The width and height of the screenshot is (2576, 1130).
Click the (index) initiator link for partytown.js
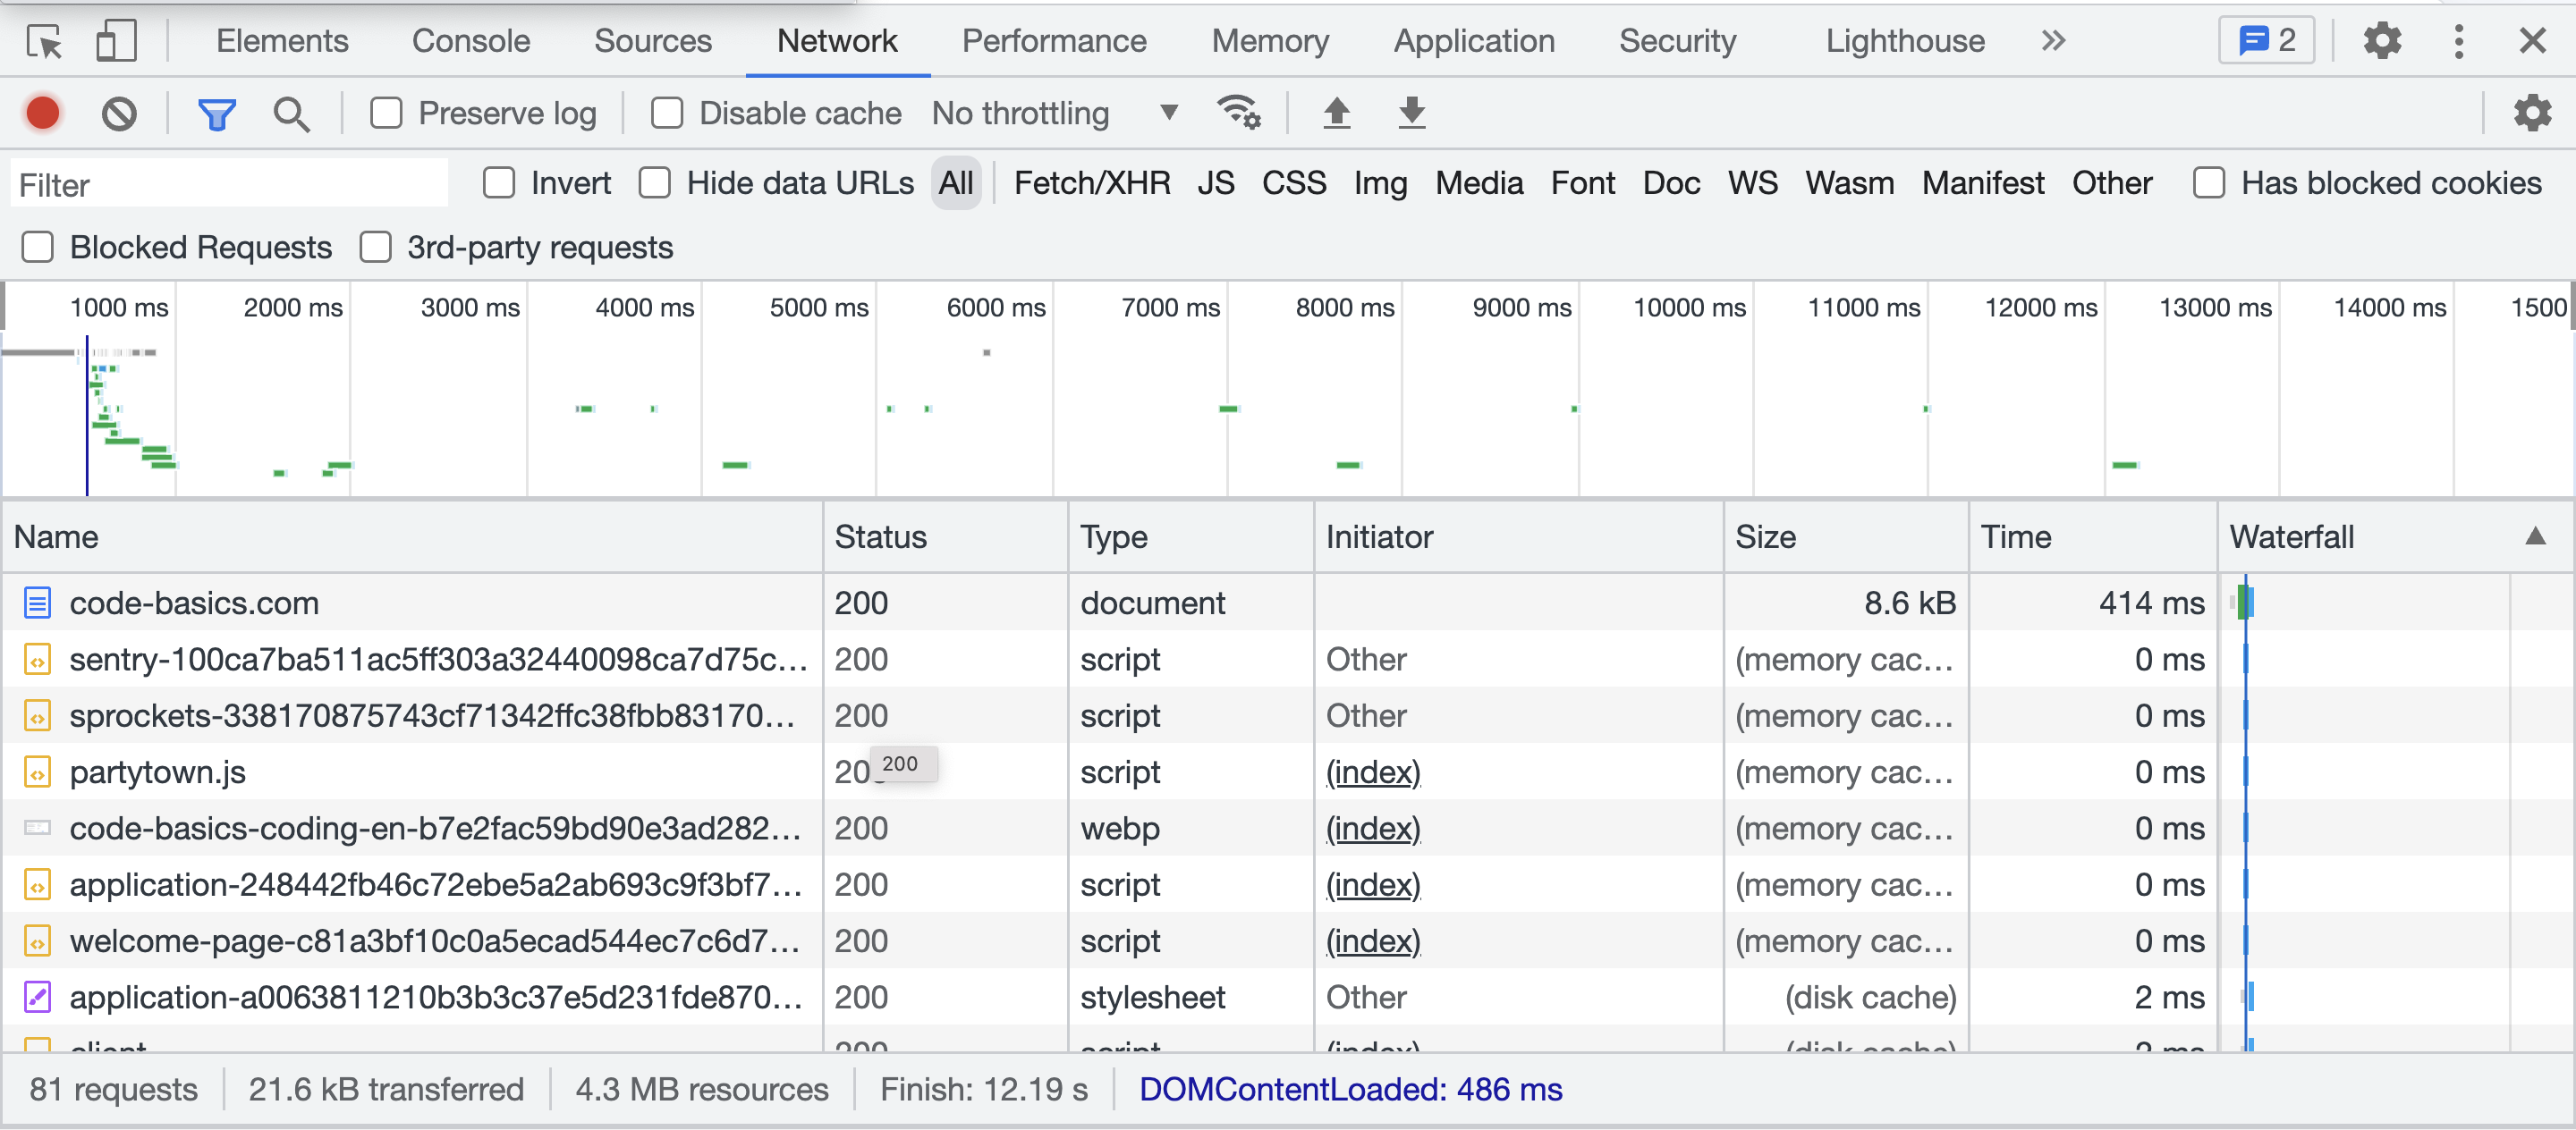coord(1372,772)
